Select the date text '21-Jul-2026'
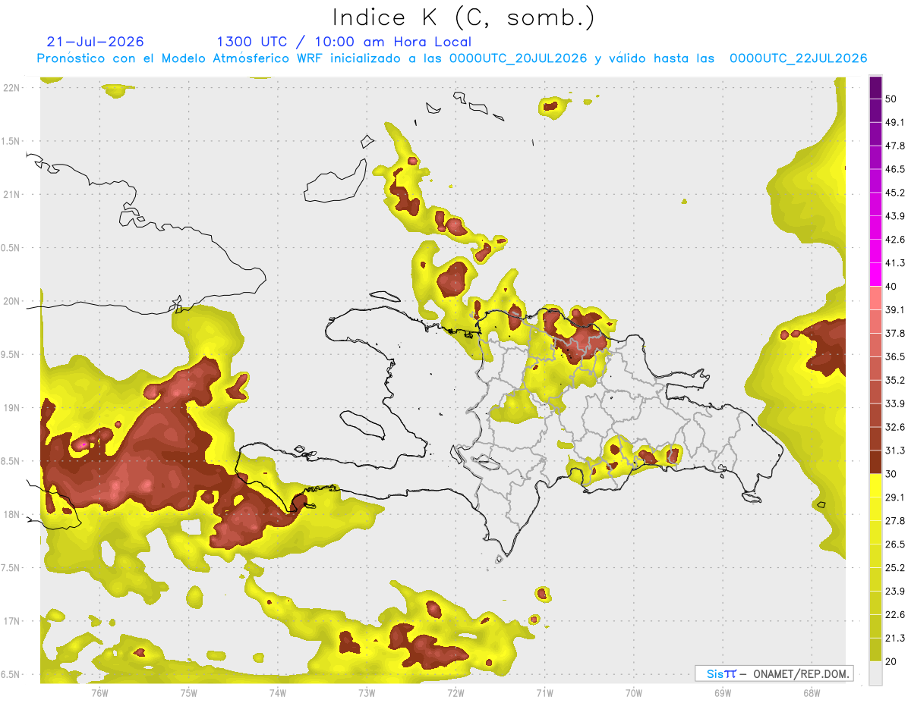 95,42
